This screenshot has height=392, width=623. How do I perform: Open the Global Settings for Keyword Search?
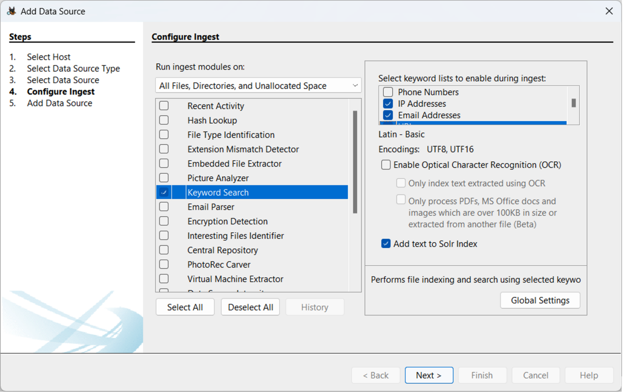pos(540,300)
